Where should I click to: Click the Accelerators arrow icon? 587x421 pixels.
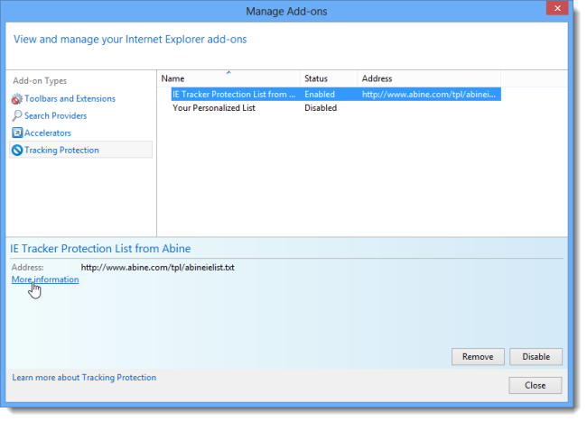point(17,133)
